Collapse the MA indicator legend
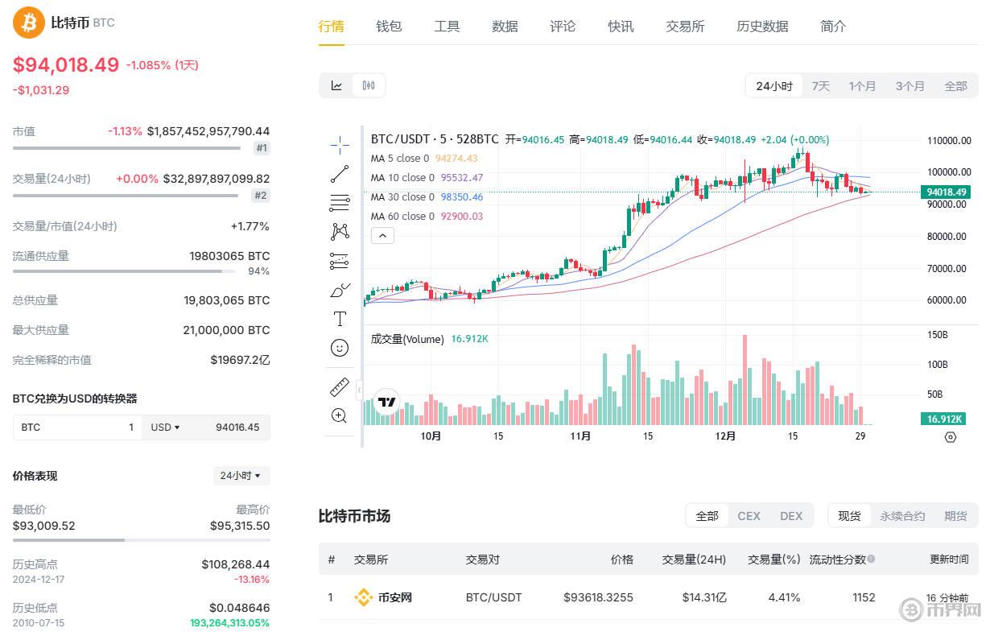 (x=382, y=235)
